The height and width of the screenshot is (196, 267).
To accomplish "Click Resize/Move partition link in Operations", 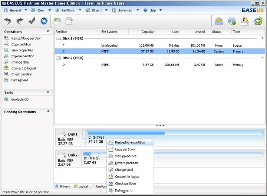I will (26, 38).
